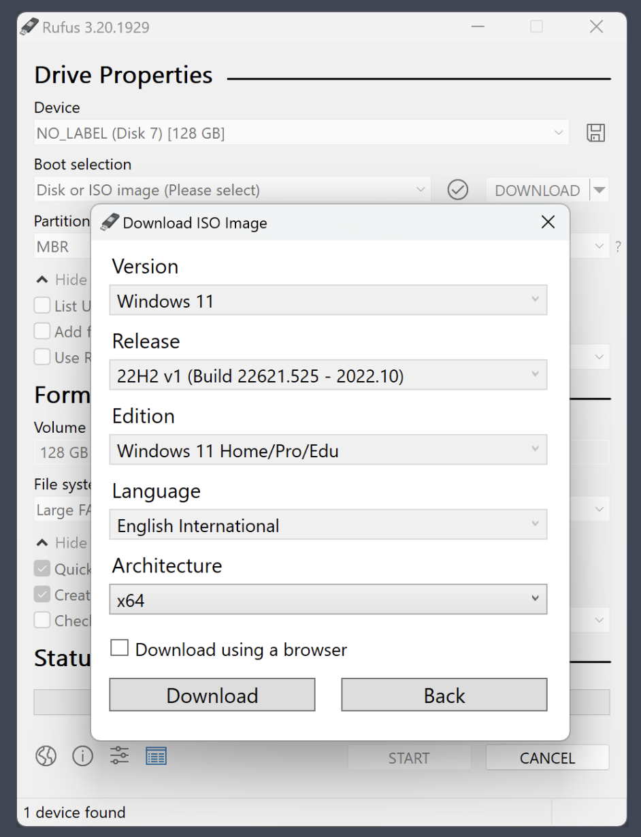Open the DOWNLOAD split-button arrow
This screenshot has width=641, height=837.
[599, 190]
